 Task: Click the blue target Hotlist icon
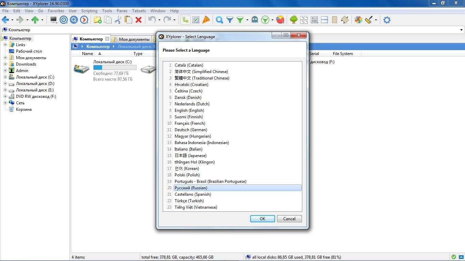pyautogui.click(x=64, y=20)
